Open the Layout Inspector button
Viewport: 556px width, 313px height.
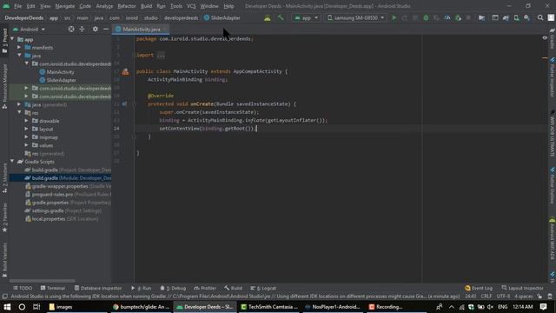(522, 288)
